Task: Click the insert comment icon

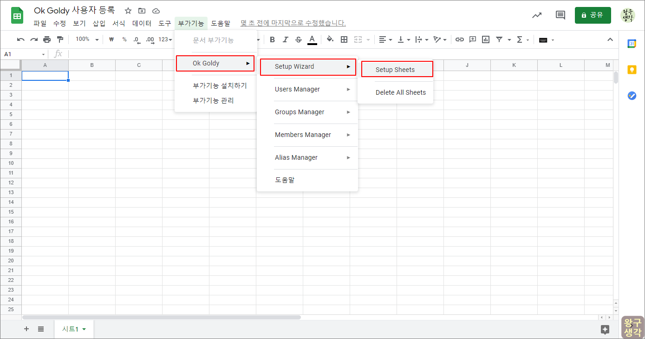Action: tap(473, 39)
